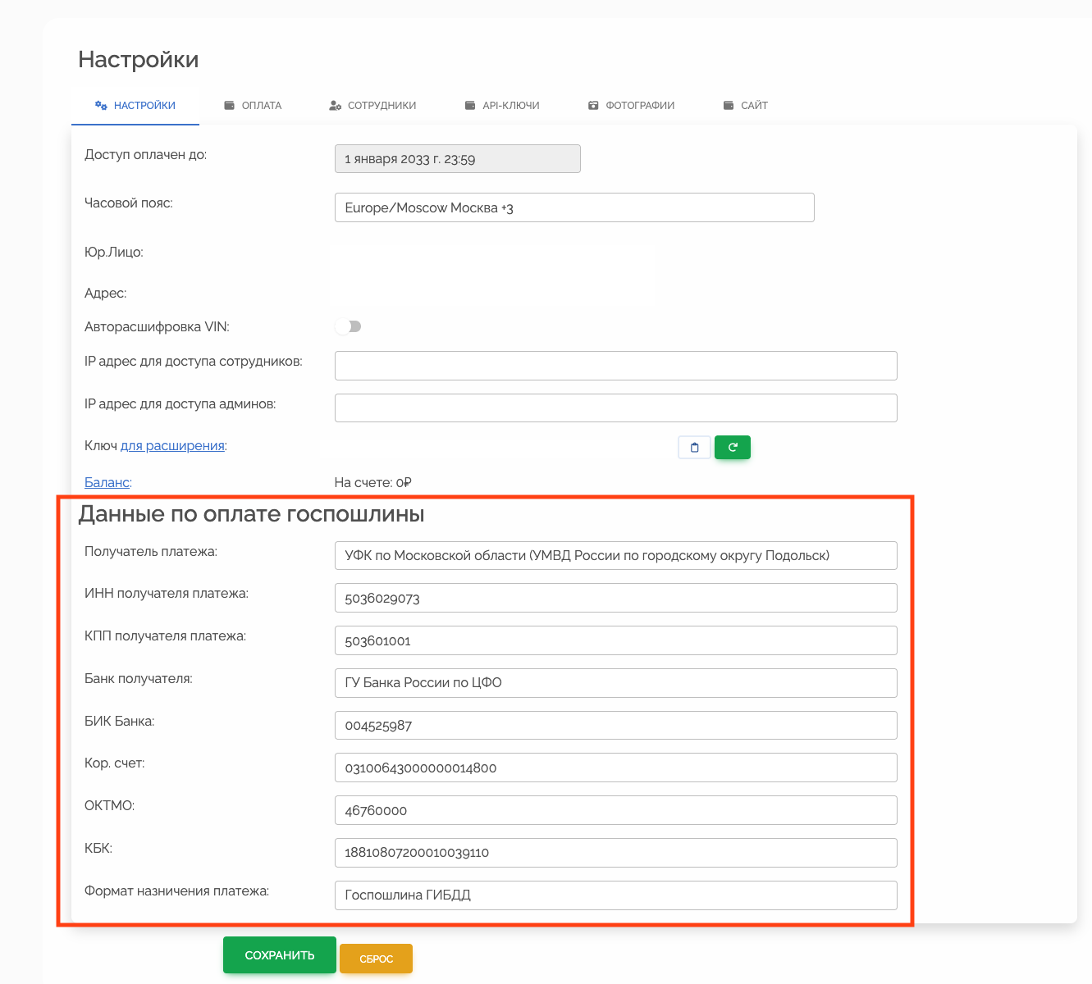Image resolution: width=1092 pixels, height=984 pixels.
Task: Click the 'Настройки' page heading
Action: pyautogui.click(x=139, y=59)
